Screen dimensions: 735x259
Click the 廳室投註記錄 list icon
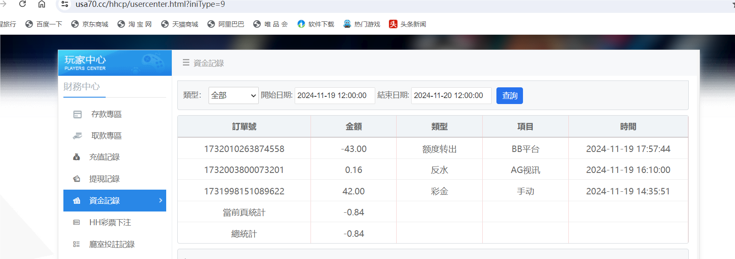click(x=77, y=244)
